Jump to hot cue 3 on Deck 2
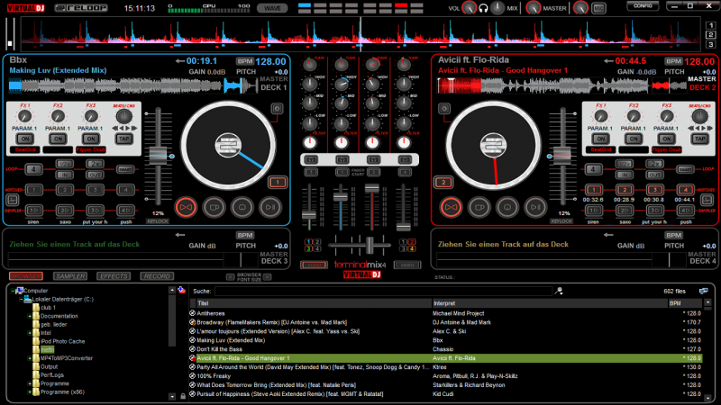 pyautogui.click(x=656, y=189)
